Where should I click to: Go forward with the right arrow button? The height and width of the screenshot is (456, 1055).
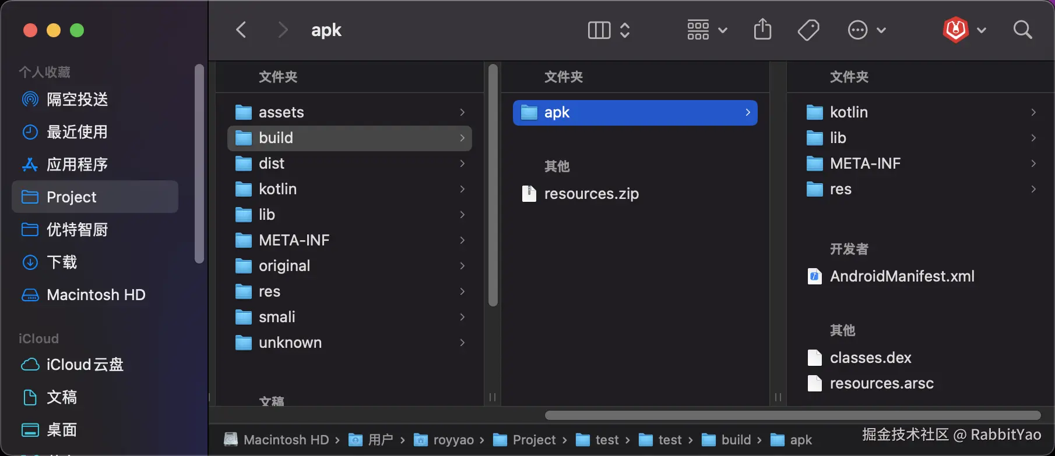pyautogui.click(x=283, y=30)
